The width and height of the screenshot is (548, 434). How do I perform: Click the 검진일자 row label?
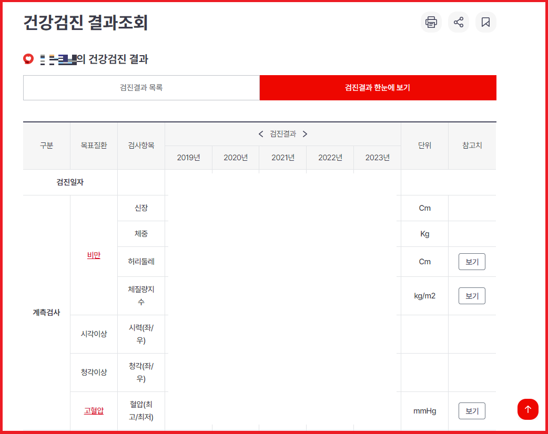[x=70, y=182]
